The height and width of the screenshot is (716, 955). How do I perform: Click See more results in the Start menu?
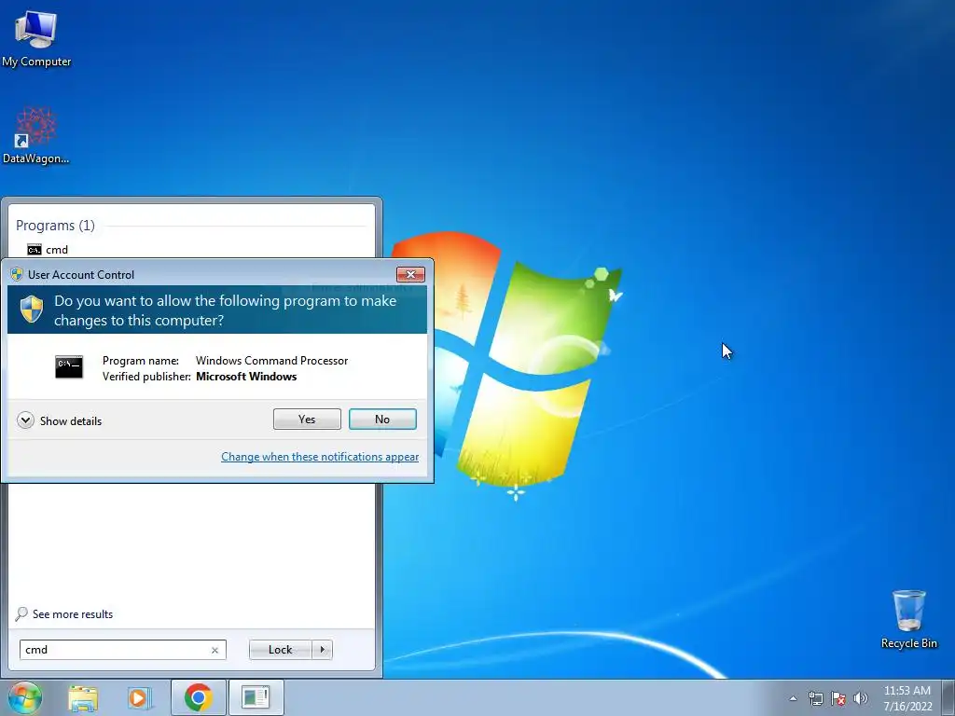click(64, 613)
